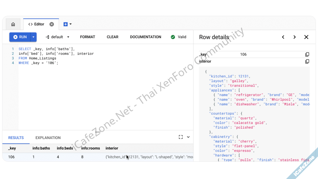Go to next row in Row details

click(294, 37)
